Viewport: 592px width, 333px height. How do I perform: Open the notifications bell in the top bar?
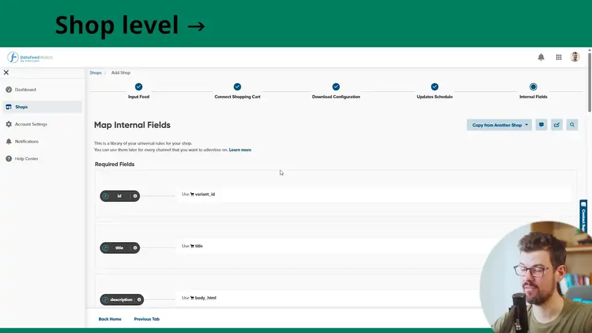pyautogui.click(x=541, y=57)
